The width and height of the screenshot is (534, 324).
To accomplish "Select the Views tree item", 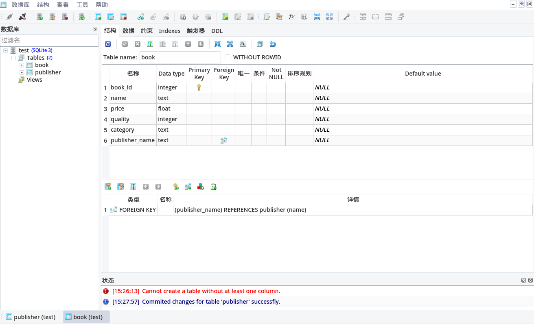I will tap(35, 80).
